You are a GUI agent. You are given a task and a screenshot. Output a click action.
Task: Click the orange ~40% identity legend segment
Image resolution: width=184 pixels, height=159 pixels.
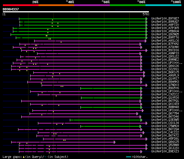click(x=56, y=5)
